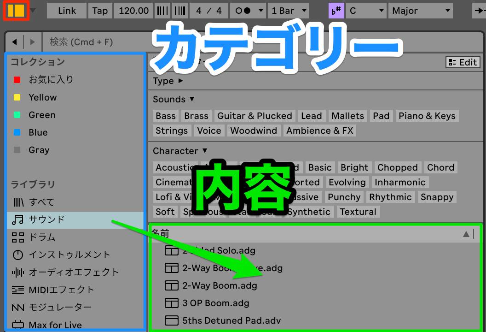Click the phase nudge up icon
Viewport: 486px width, 332px height.
tap(180, 11)
